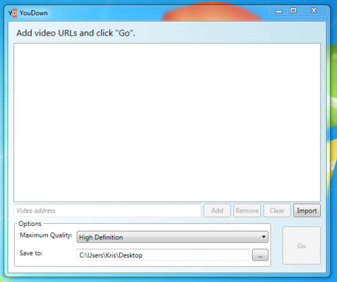Click the Add button
The width and height of the screenshot is (337, 282).
point(217,210)
